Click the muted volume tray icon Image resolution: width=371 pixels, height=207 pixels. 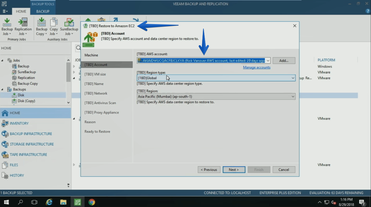point(334,202)
